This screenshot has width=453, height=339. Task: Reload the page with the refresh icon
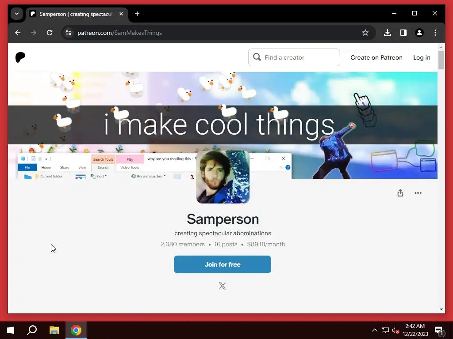tap(50, 33)
